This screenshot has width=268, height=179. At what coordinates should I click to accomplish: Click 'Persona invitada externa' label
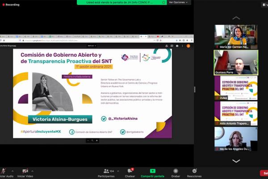point(77,77)
